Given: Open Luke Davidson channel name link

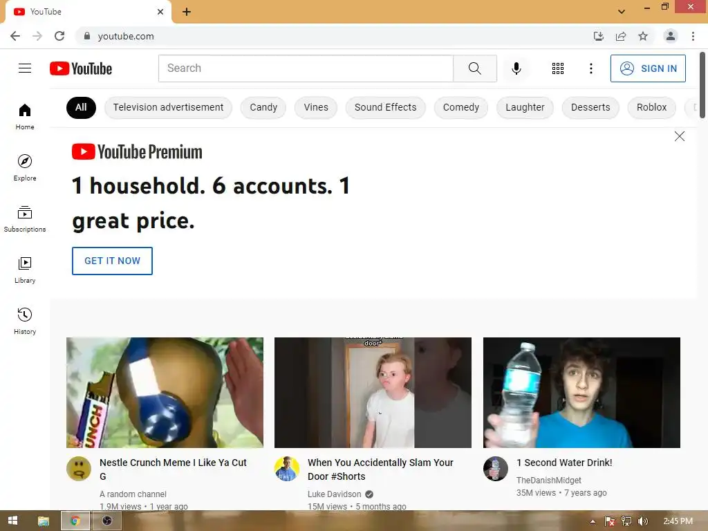Looking at the screenshot, I should 334,494.
